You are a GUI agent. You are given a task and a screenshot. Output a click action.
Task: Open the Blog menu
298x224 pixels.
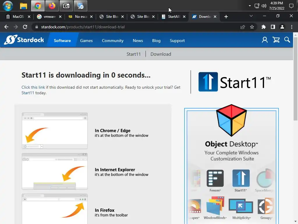point(156,41)
